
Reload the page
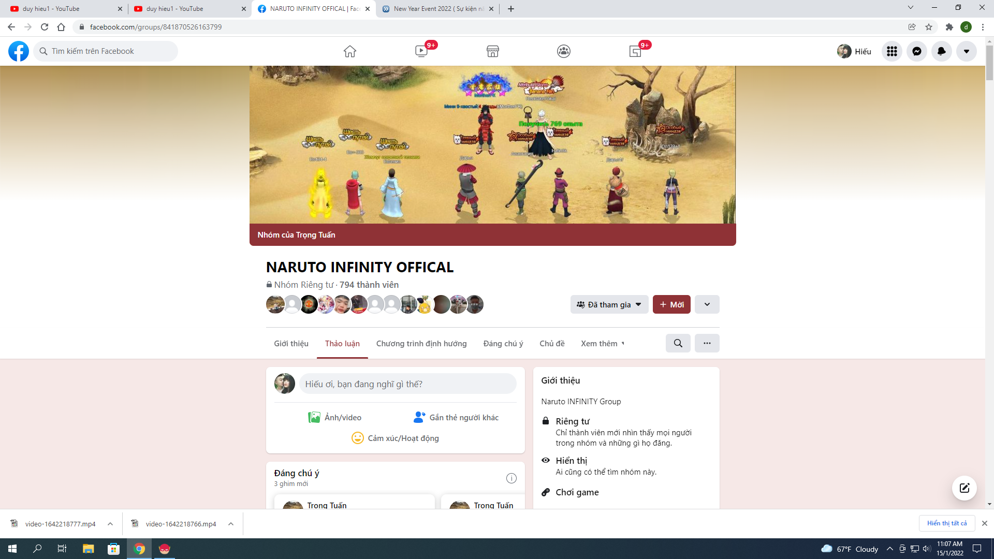(45, 27)
